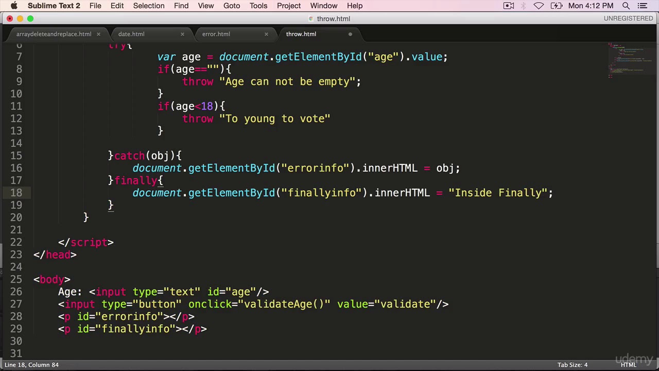Open the Tab Size: 4 selector
The image size is (659, 371).
click(x=572, y=365)
